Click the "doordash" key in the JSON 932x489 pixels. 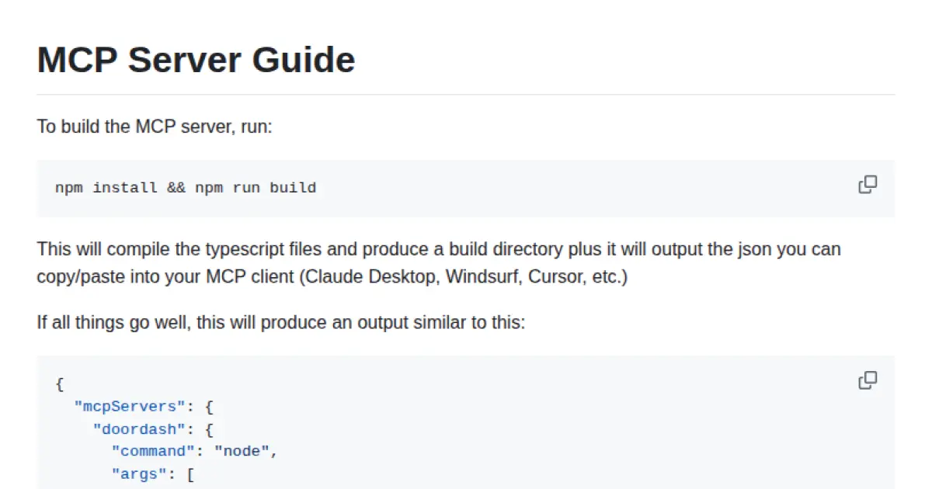point(145,428)
